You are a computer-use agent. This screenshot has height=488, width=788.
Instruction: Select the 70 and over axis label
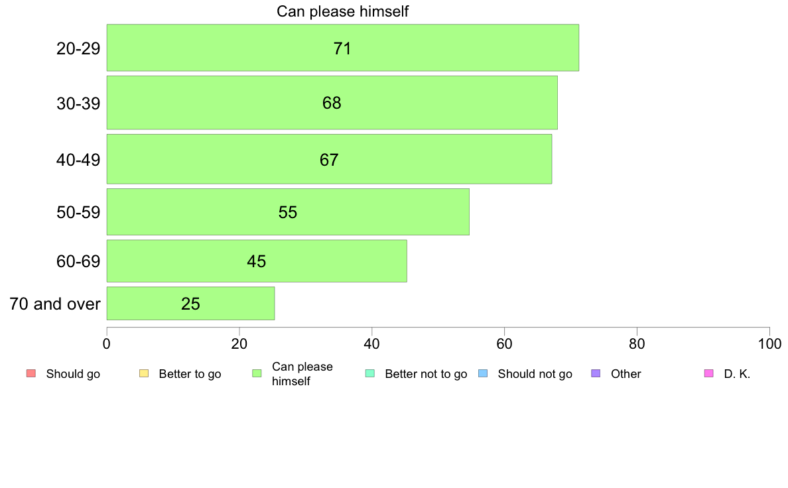pos(55,304)
